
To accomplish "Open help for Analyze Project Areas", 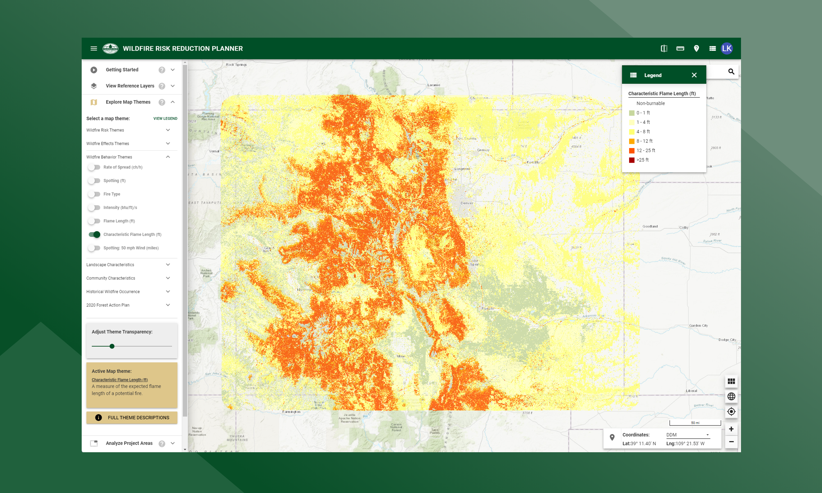I will [162, 443].
